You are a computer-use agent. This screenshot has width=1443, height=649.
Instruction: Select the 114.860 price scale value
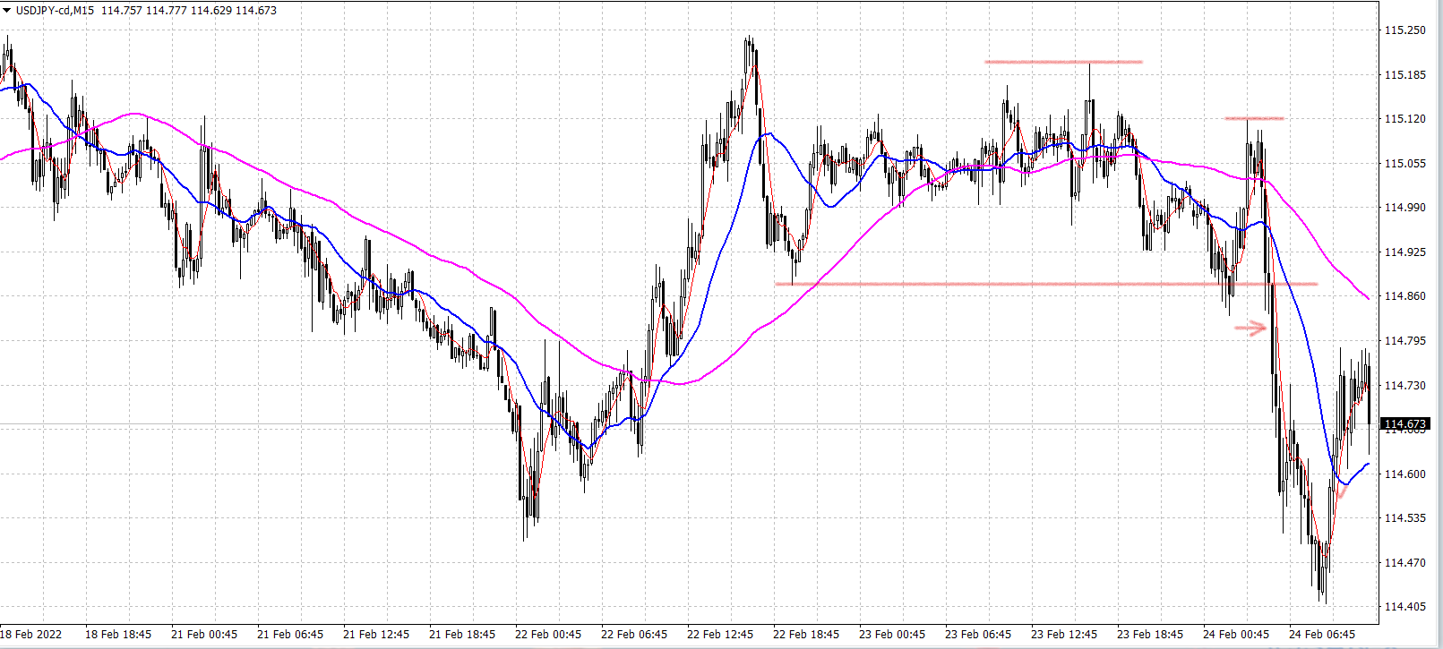point(1404,295)
